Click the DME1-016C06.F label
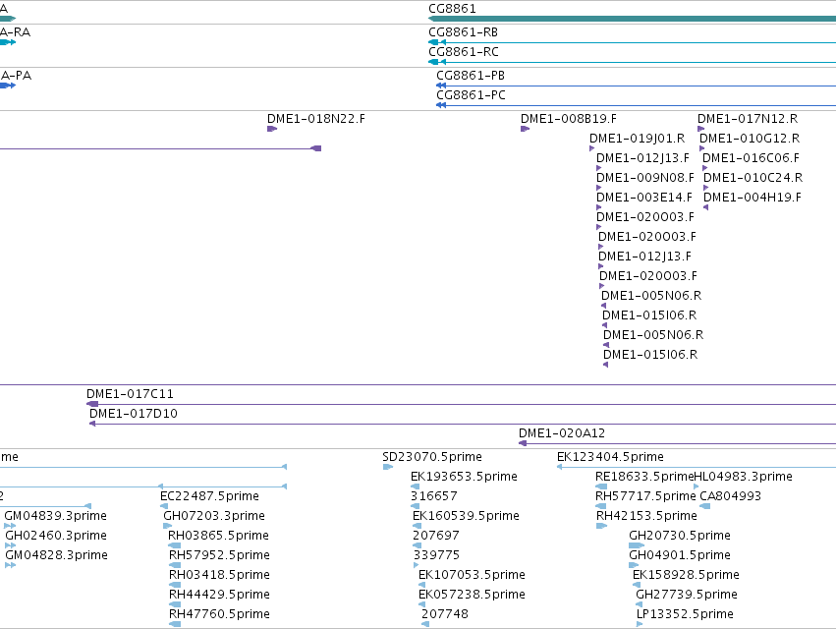The width and height of the screenshot is (836, 629). 751,158
